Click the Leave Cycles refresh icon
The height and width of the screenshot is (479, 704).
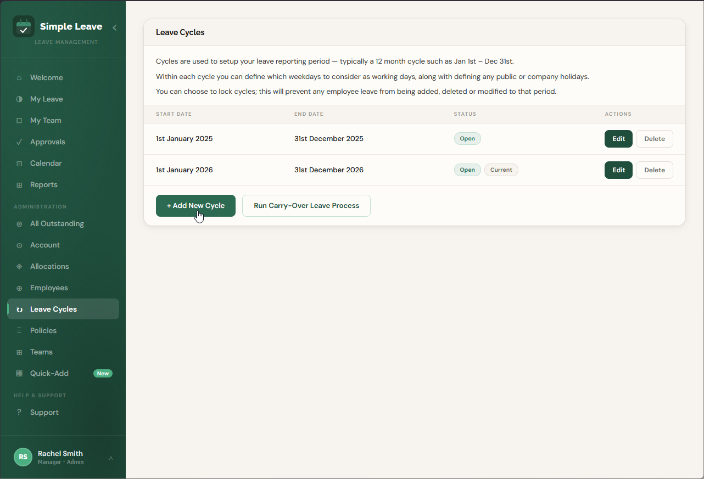coord(19,309)
